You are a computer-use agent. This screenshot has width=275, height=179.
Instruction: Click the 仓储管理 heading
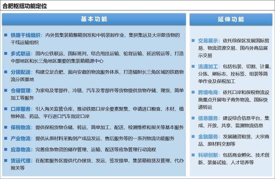[21, 90]
